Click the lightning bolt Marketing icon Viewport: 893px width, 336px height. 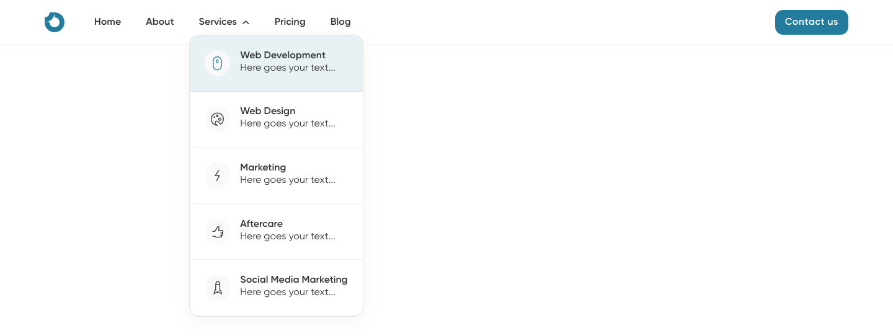pyautogui.click(x=217, y=175)
